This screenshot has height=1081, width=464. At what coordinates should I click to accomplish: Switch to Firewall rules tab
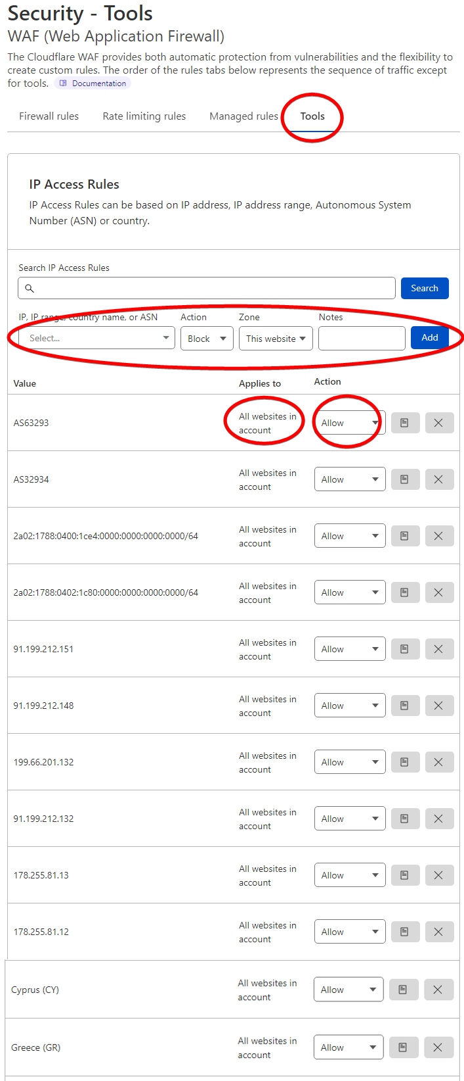(x=49, y=116)
